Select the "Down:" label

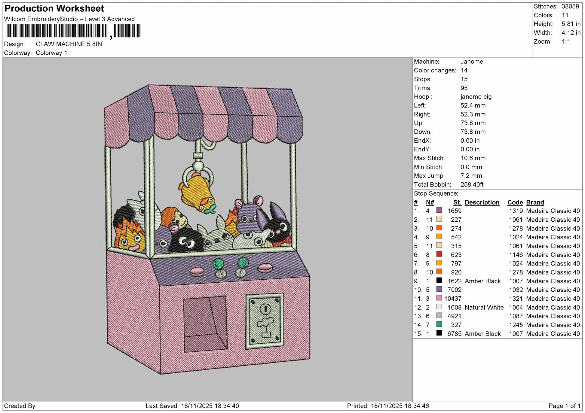[x=423, y=132]
